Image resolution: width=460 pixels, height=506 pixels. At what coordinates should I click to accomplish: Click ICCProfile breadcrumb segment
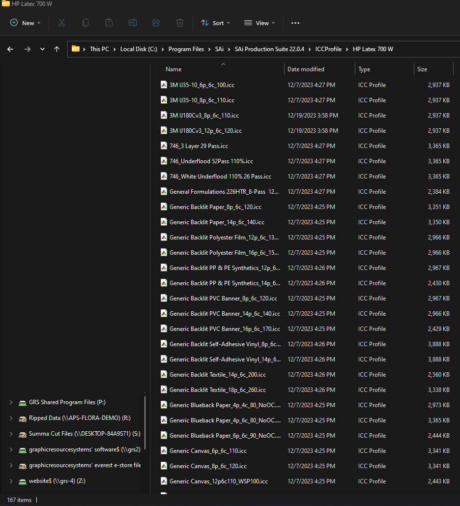pyautogui.click(x=328, y=49)
